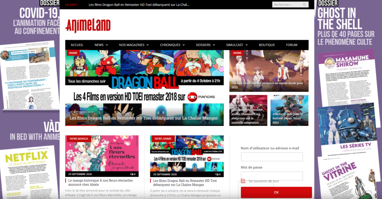Click the Nos Magazines menu label
382x199 pixels.
point(132,45)
